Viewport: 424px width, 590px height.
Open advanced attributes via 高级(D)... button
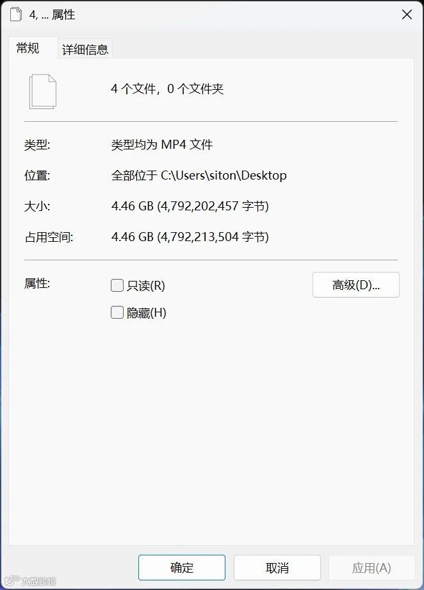pos(356,285)
